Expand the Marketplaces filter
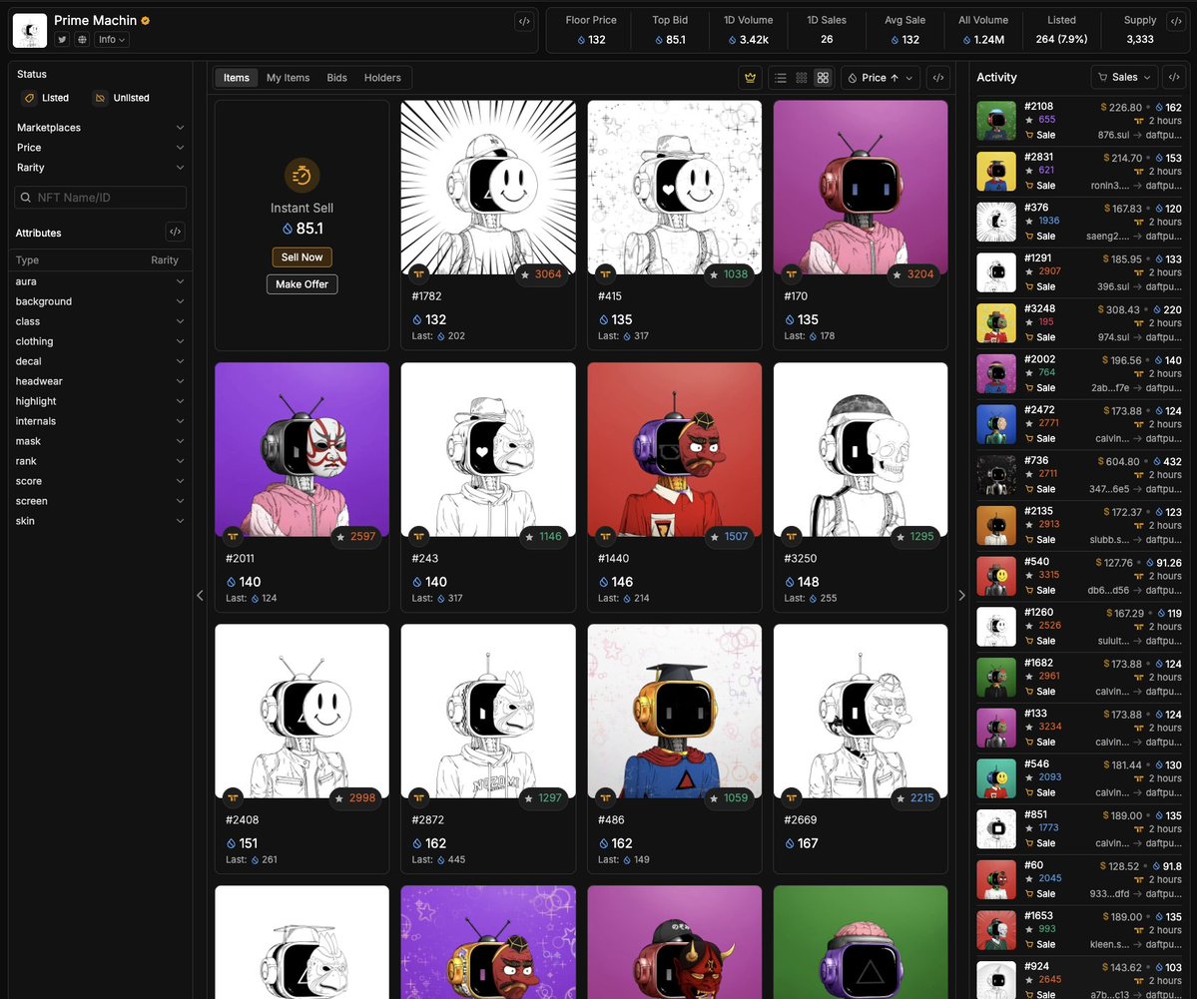The height and width of the screenshot is (999, 1197). click(x=100, y=128)
